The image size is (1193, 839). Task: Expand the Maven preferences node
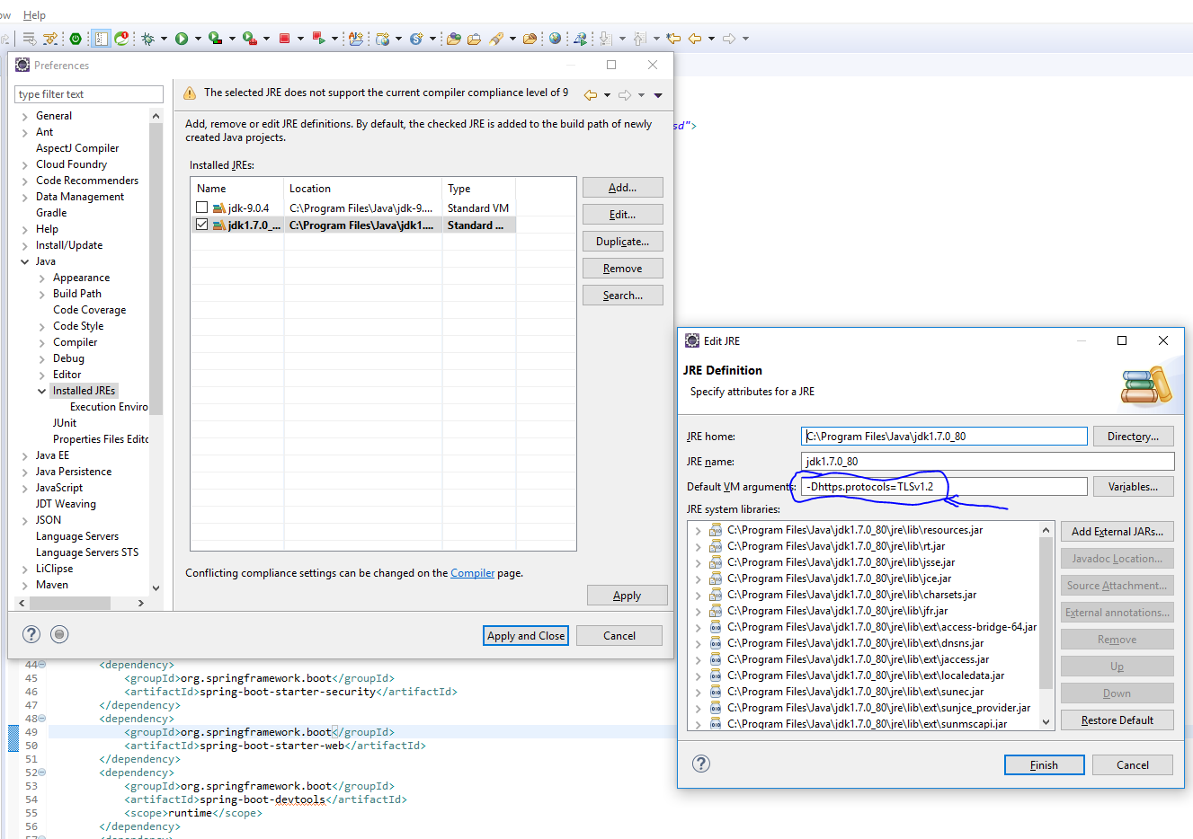point(25,585)
